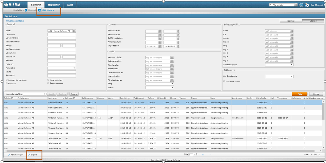Select row with FAKTURAID215
This screenshot has width=326, height=163.
click(x=163, y=118)
